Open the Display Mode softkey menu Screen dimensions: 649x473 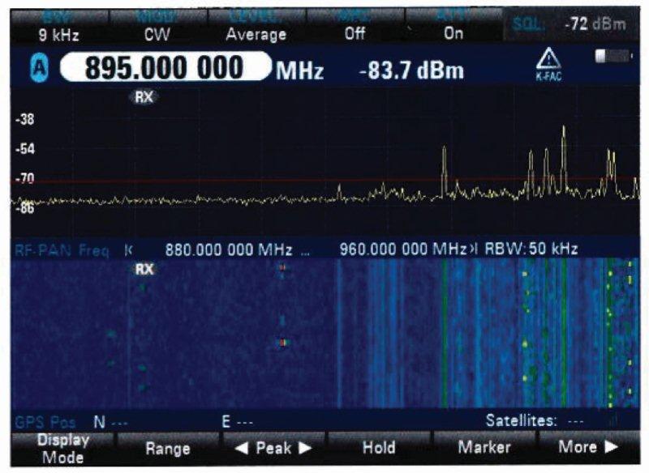coord(63,447)
